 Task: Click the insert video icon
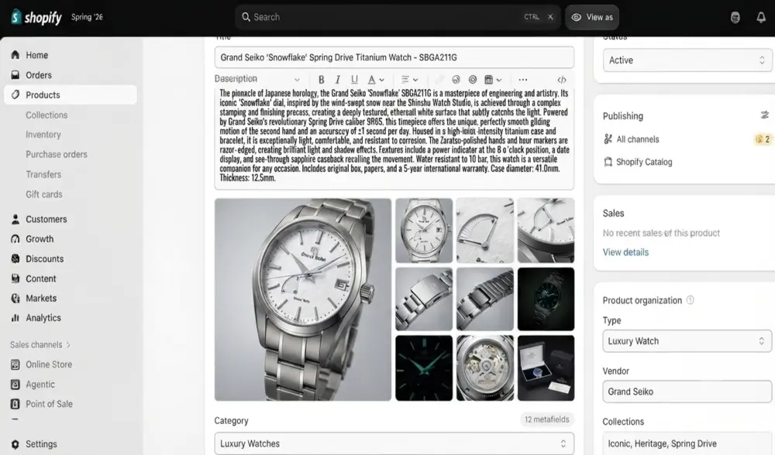click(473, 80)
